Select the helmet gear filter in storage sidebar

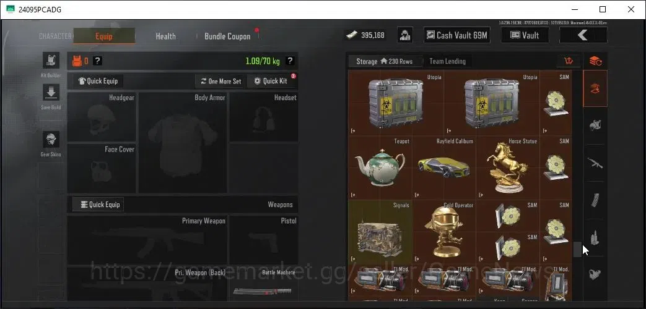coord(595,125)
